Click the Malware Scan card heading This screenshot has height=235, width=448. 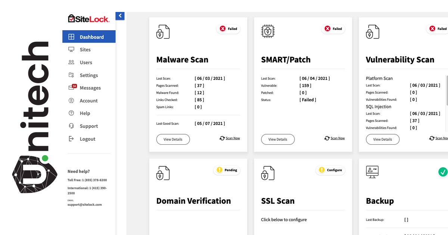(x=182, y=60)
